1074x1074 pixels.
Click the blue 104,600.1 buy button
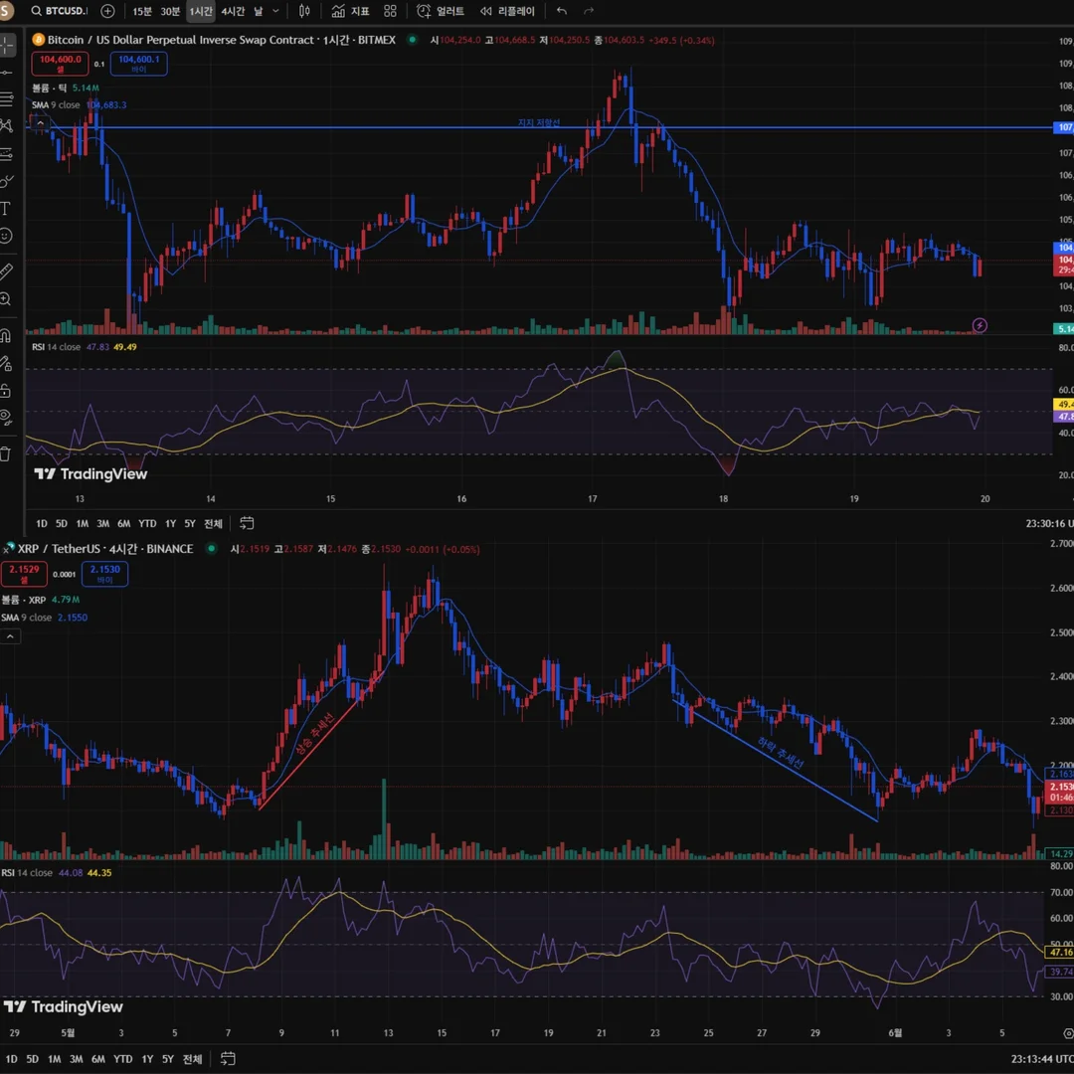coord(139,64)
